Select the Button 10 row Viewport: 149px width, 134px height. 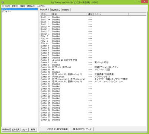point(93,67)
